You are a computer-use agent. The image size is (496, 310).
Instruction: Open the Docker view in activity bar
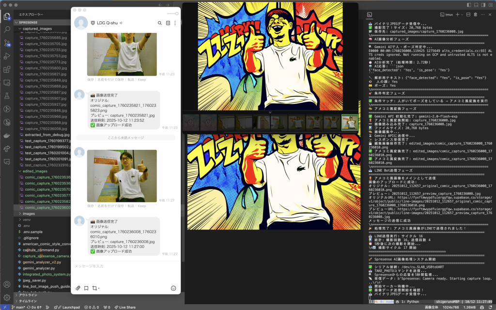(7, 135)
